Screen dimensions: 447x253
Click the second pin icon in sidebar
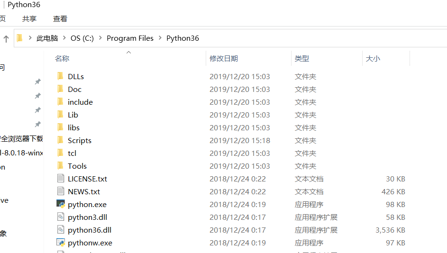tap(37, 96)
